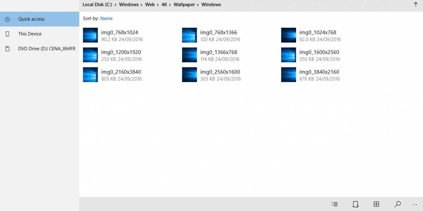This screenshot has width=423, height=211.
Task: Click the 803 KB size detail
Action: (x=109, y=79)
